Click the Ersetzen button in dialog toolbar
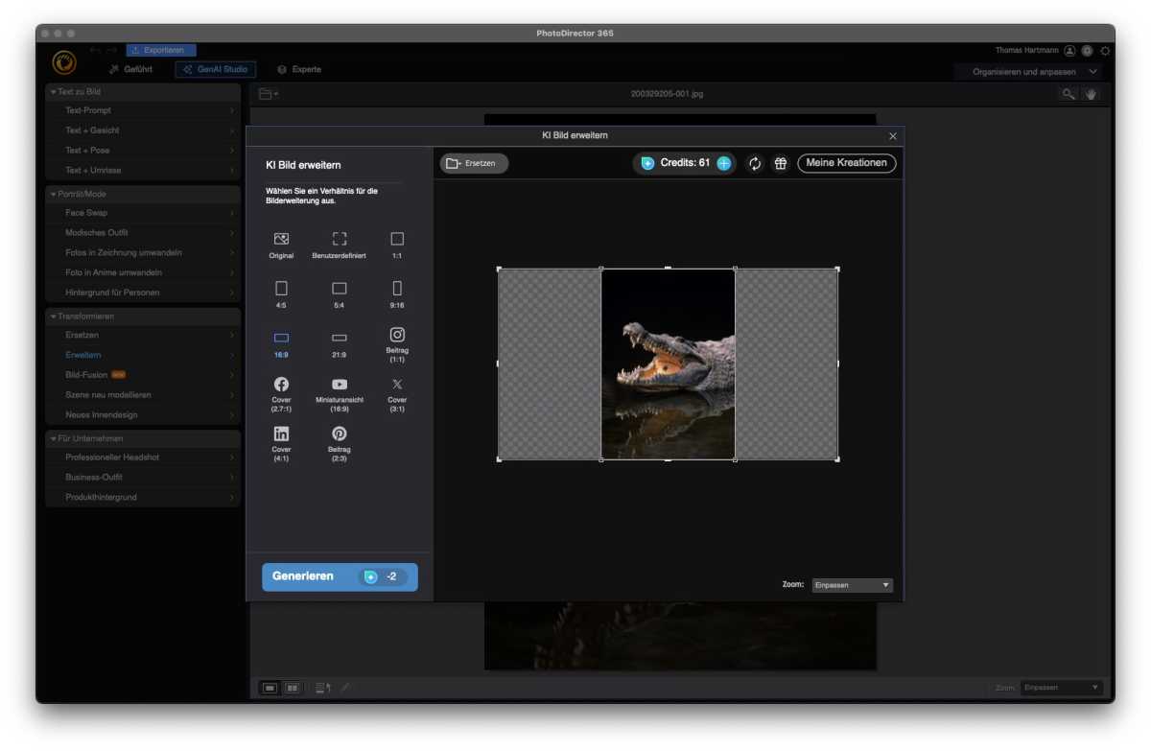This screenshot has width=1151, height=751. coord(474,163)
